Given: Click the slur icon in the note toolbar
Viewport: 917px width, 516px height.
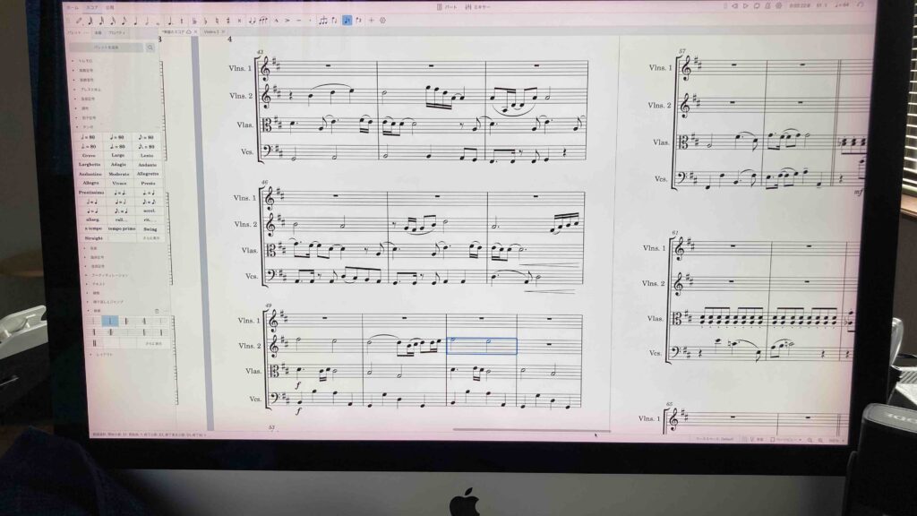Looking at the screenshot, I should [263, 20].
